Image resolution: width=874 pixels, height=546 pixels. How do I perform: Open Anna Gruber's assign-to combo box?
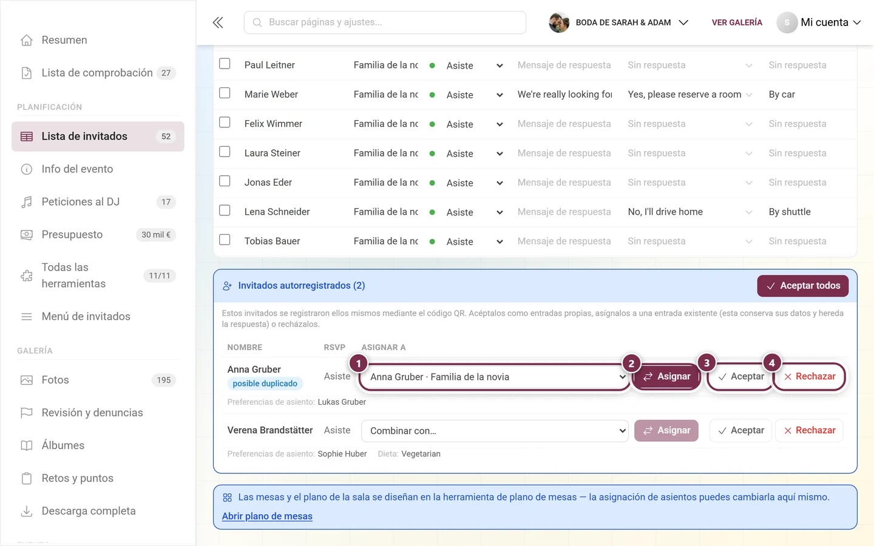[495, 377]
